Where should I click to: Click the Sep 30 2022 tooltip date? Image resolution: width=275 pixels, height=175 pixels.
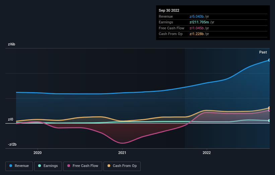169,10
